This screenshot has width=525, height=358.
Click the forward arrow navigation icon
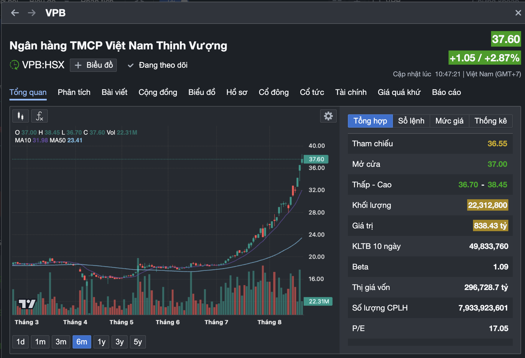coord(32,13)
